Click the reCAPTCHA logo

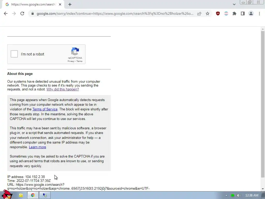click(x=75, y=51)
